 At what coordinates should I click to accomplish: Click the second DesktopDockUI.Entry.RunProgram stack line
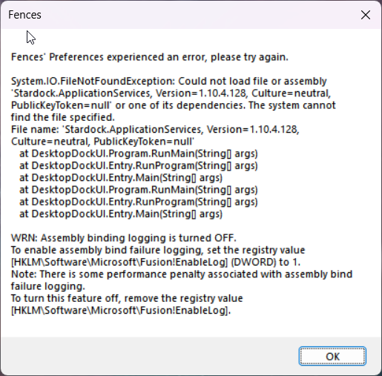[139, 202]
